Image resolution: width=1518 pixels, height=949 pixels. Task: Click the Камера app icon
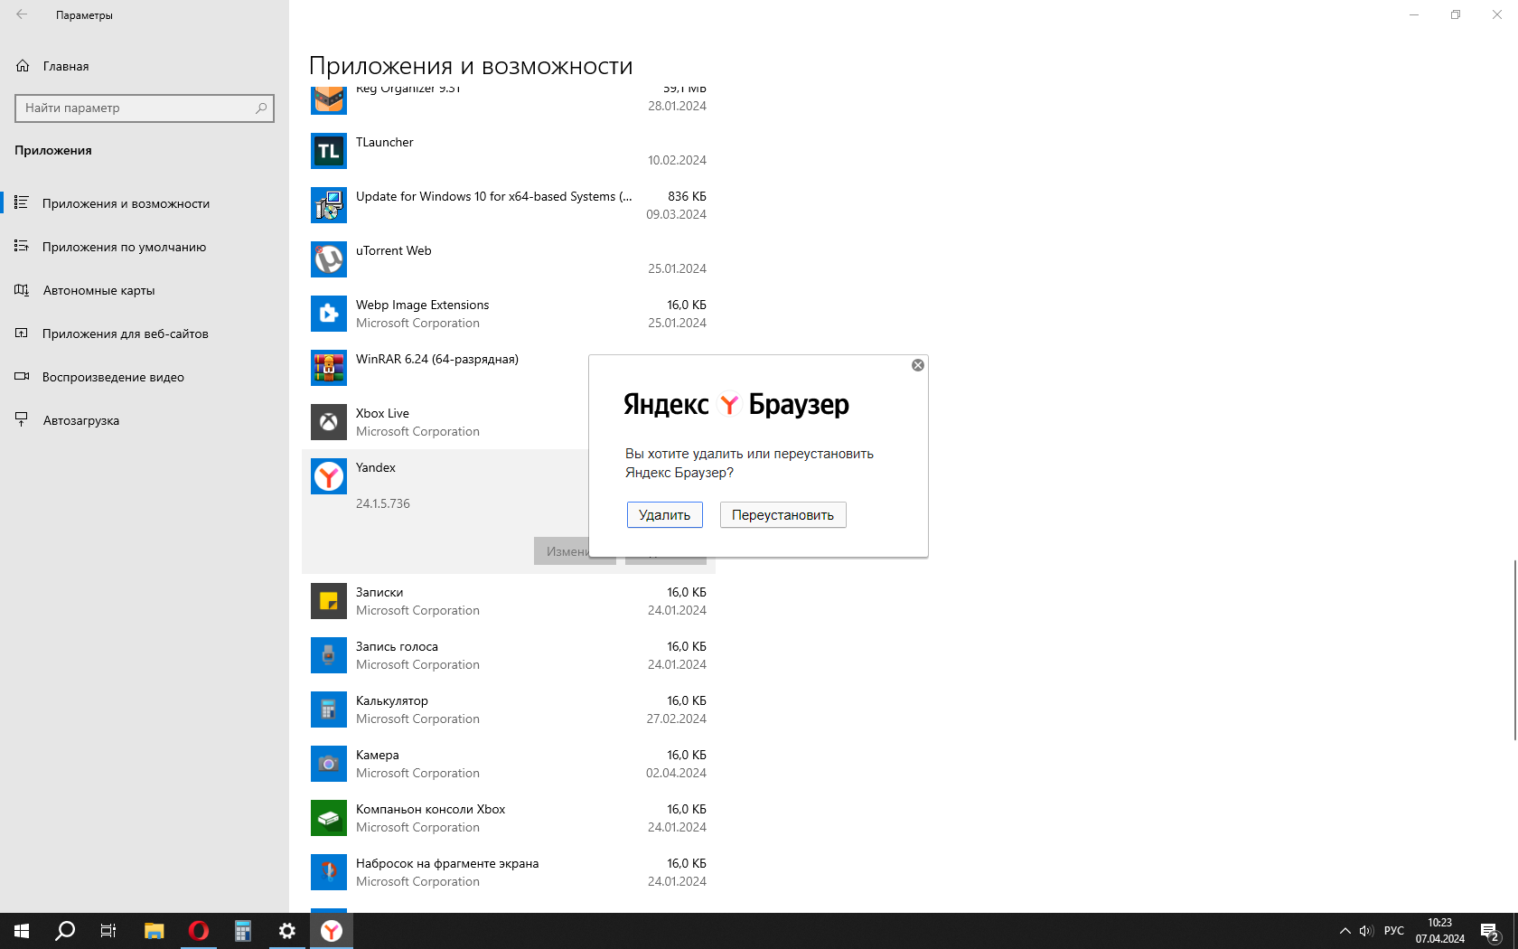[329, 764]
